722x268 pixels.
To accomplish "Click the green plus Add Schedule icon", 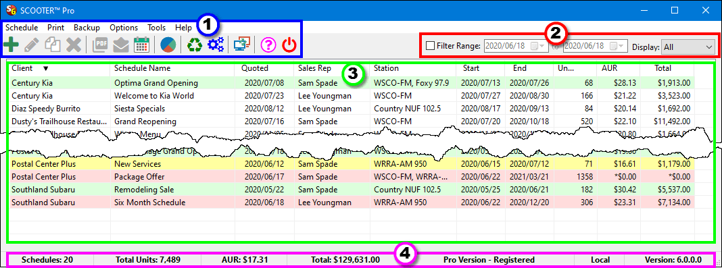I will click(11, 45).
